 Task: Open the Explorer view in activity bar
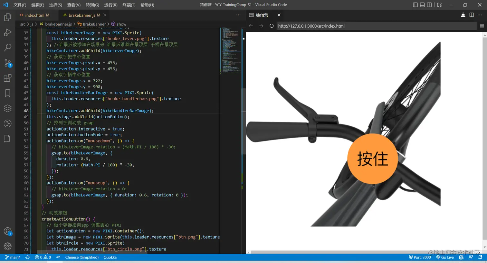[7, 17]
